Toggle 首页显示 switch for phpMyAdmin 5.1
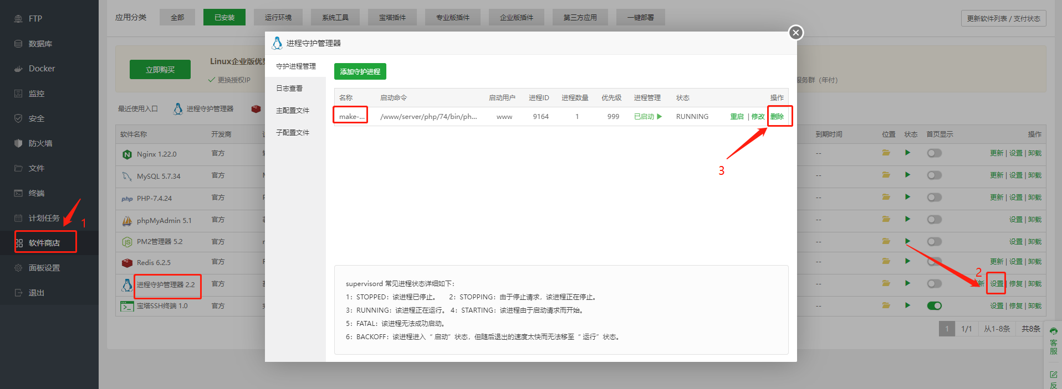This screenshot has height=389, width=1062. pos(934,220)
